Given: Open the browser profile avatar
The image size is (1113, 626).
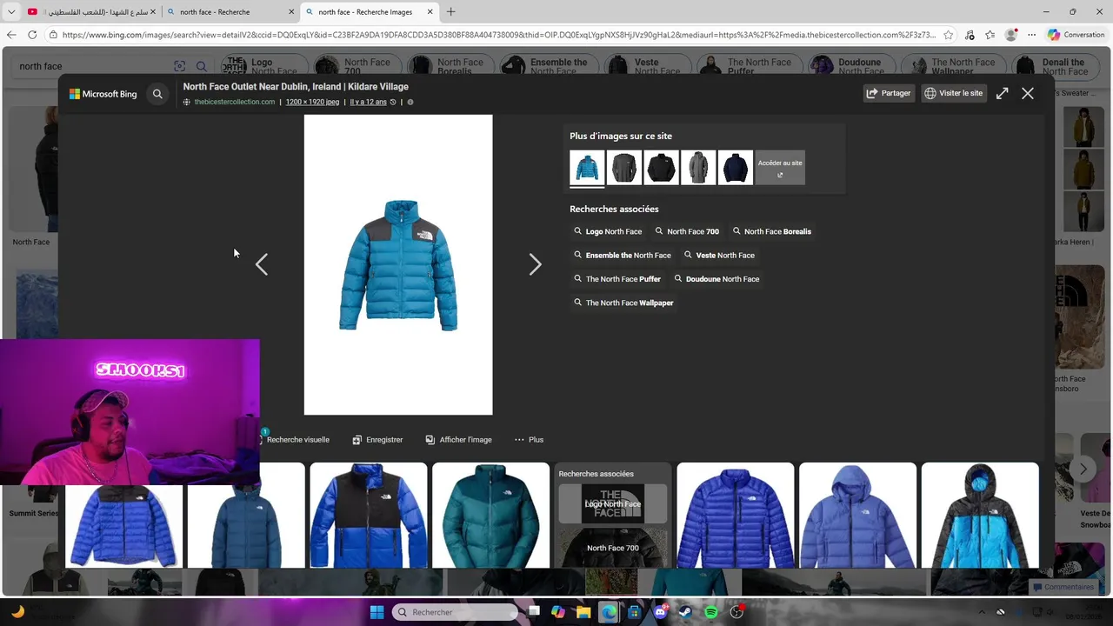Looking at the screenshot, I should pos(1010,35).
